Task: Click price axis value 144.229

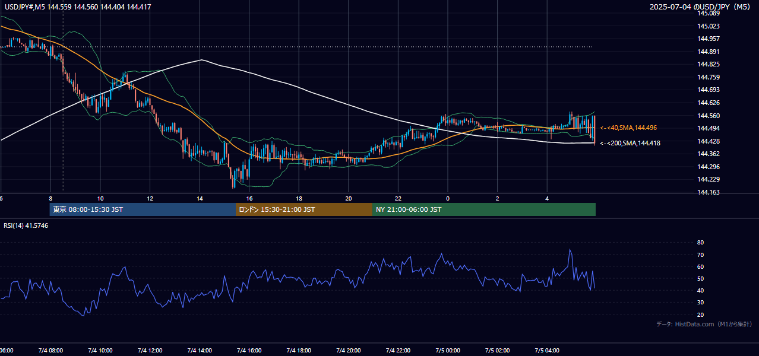Action: [708, 179]
